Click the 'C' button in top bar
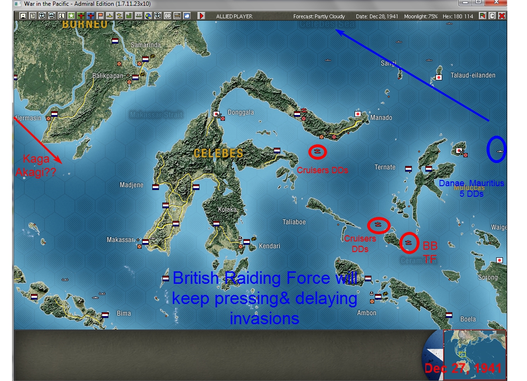 coord(492,16)
